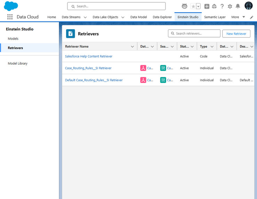
Task: Click the Default ... description cell
Action: [x=246, y=80]
